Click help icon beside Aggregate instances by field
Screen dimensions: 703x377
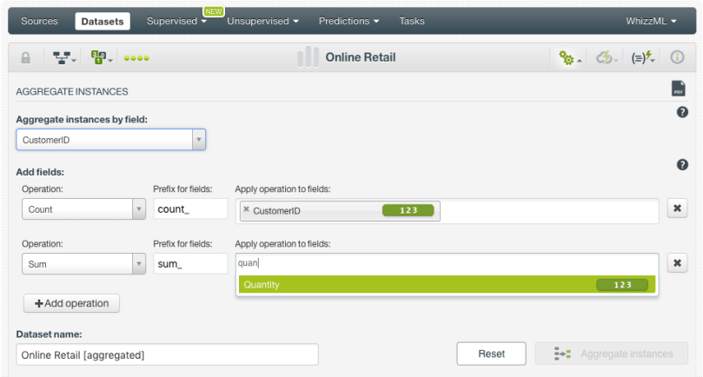tap(682, 112)
